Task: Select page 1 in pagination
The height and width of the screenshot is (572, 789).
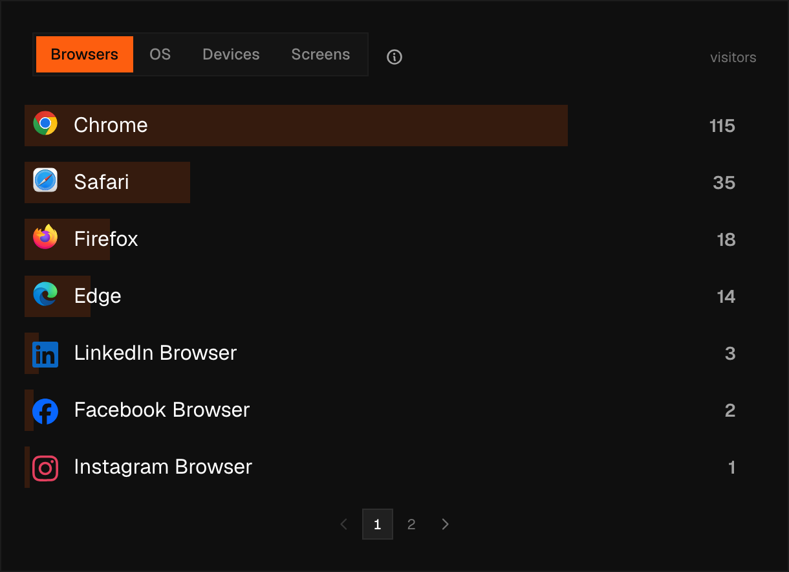Action: [x=378, y=524]
